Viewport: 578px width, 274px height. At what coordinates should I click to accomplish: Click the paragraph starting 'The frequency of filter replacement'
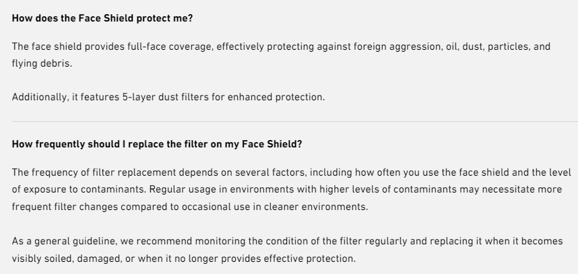tap(291, 189)
